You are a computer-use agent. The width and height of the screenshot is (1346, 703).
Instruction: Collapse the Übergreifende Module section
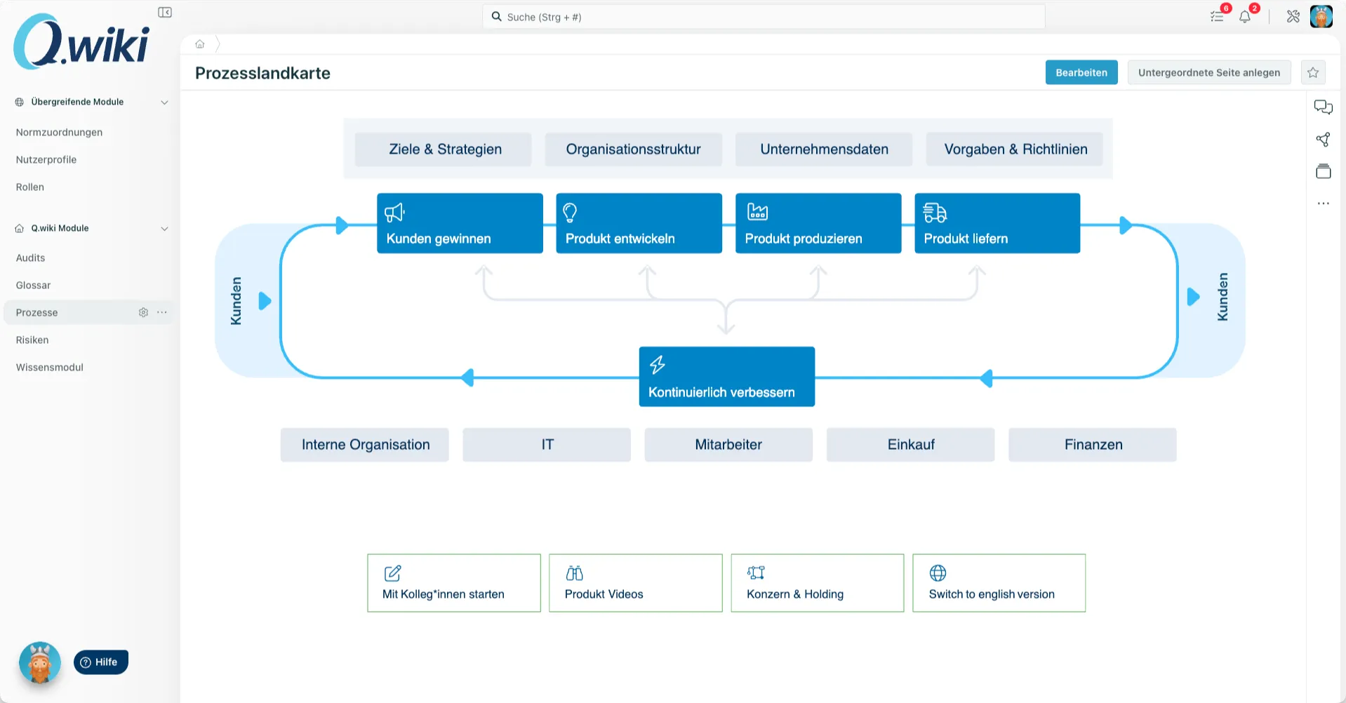pyautogui.click(x=164, y=102)
